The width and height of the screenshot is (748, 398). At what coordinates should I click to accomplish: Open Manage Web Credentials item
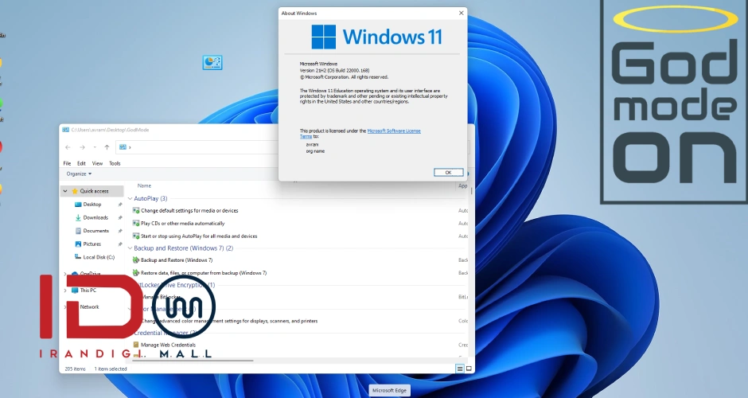click(x=168, y=345)
